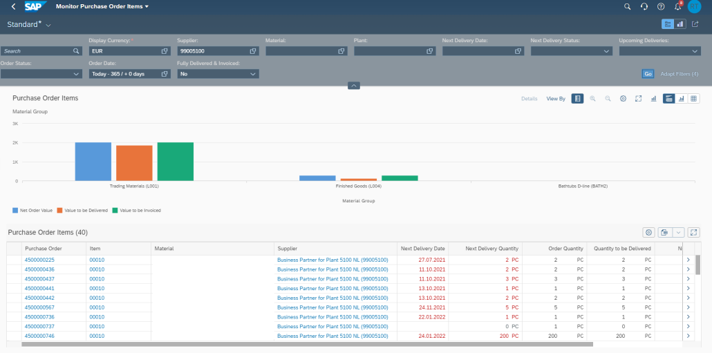
Task: Click the Net Order Value legend swatch
Action: [15, 211]
